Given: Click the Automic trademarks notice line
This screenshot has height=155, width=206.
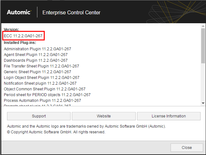Looking at the screenshot, I should click(86, 126).
